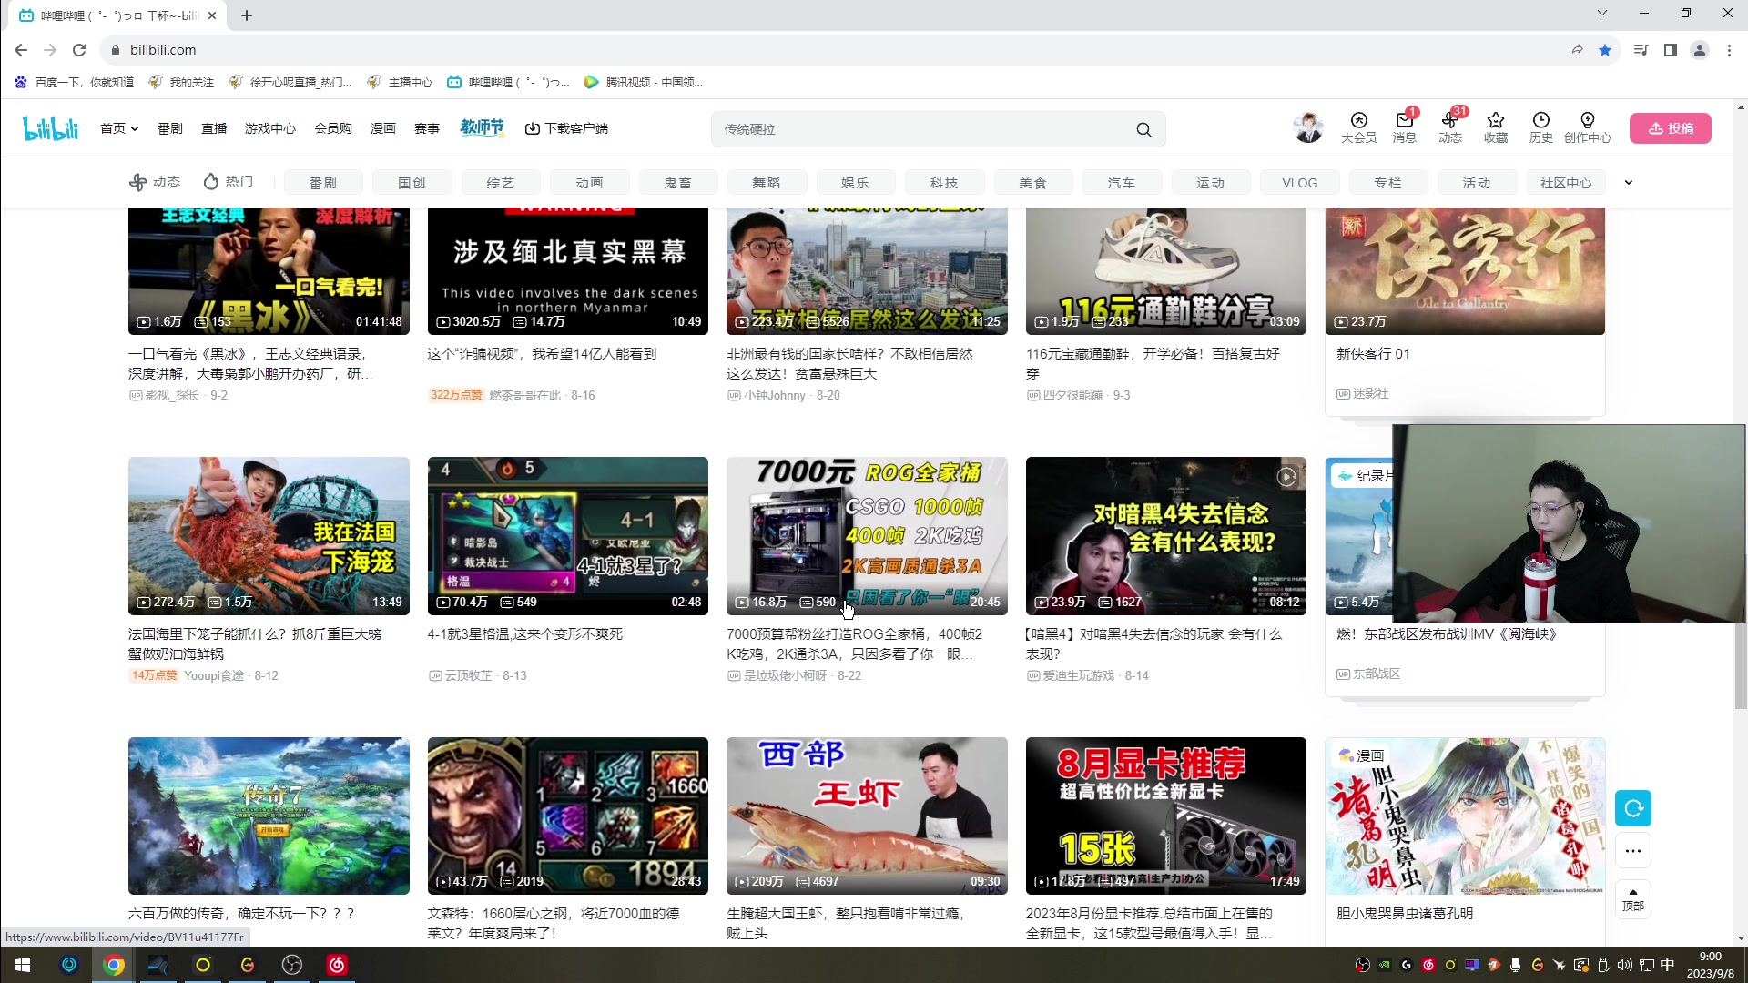Go back in browser history

(x=21, y=50)
